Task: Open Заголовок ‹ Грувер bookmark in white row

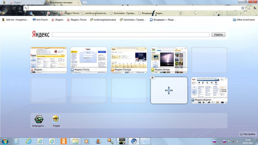Action: tap(133, 20)
